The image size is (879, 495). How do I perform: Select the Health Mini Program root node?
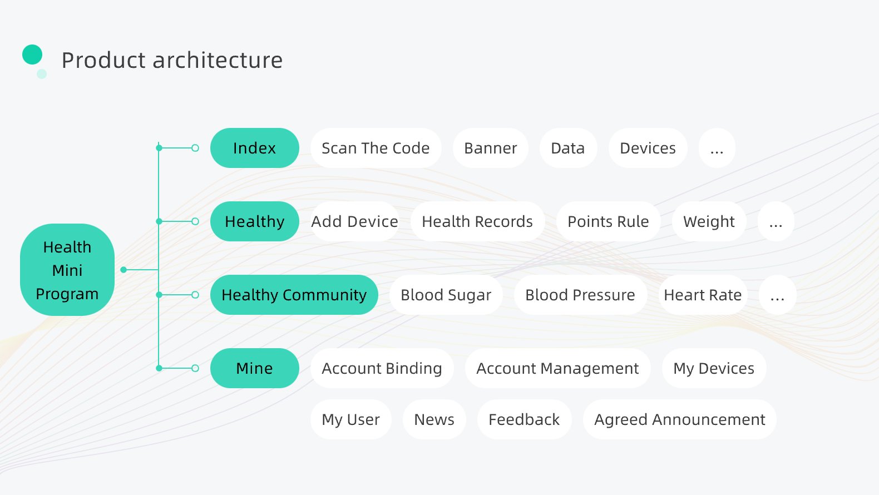tap(67, 270)
